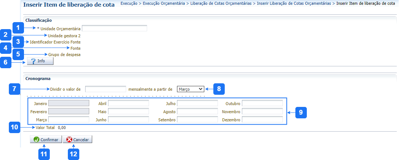Click the Info question mark icon

click(x=33, y=61)
